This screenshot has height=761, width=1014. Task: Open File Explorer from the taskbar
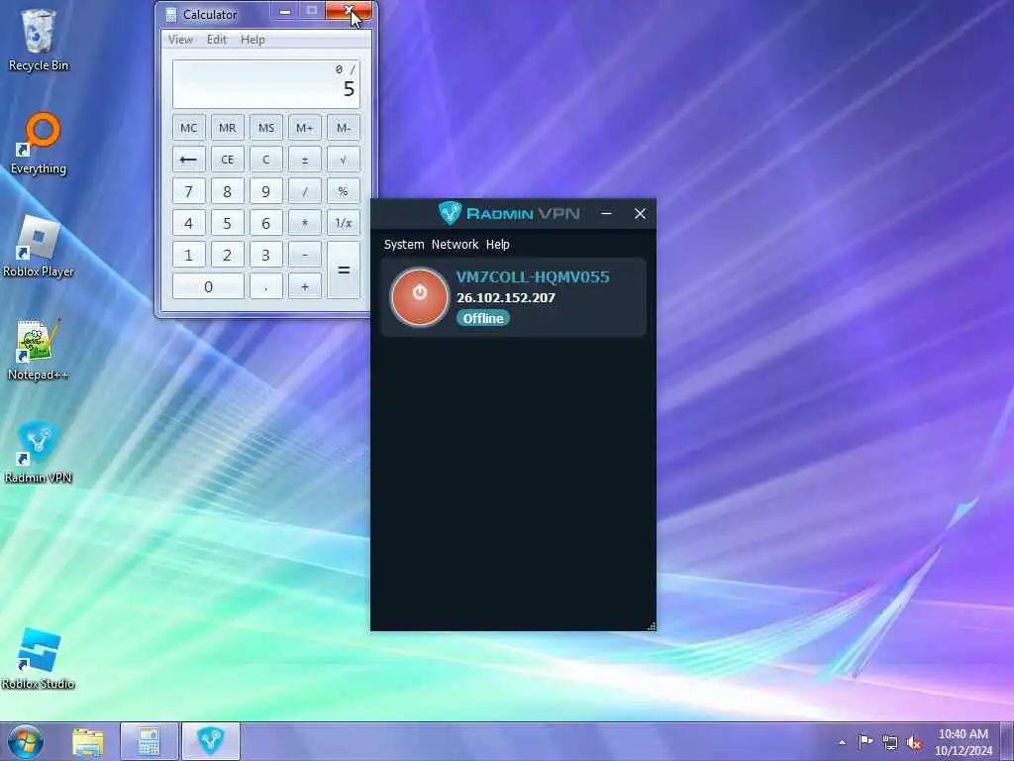coord(88,741)
